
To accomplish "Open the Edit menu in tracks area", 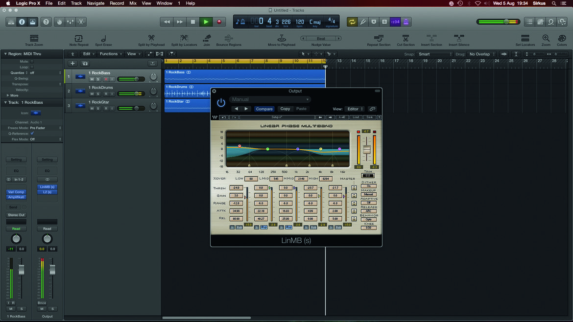I will [88, 54].
